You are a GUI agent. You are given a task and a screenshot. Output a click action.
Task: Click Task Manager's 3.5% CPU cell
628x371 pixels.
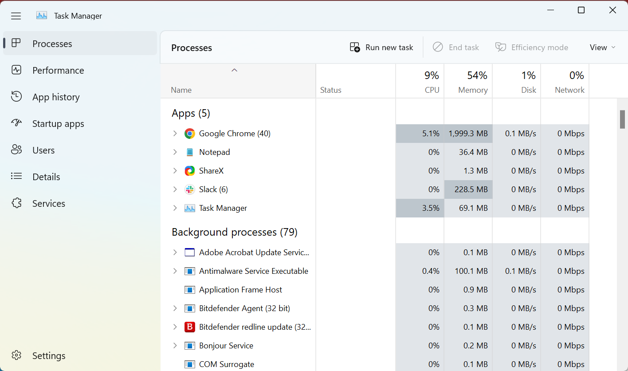pyautogui.click(x=420, y=208)
